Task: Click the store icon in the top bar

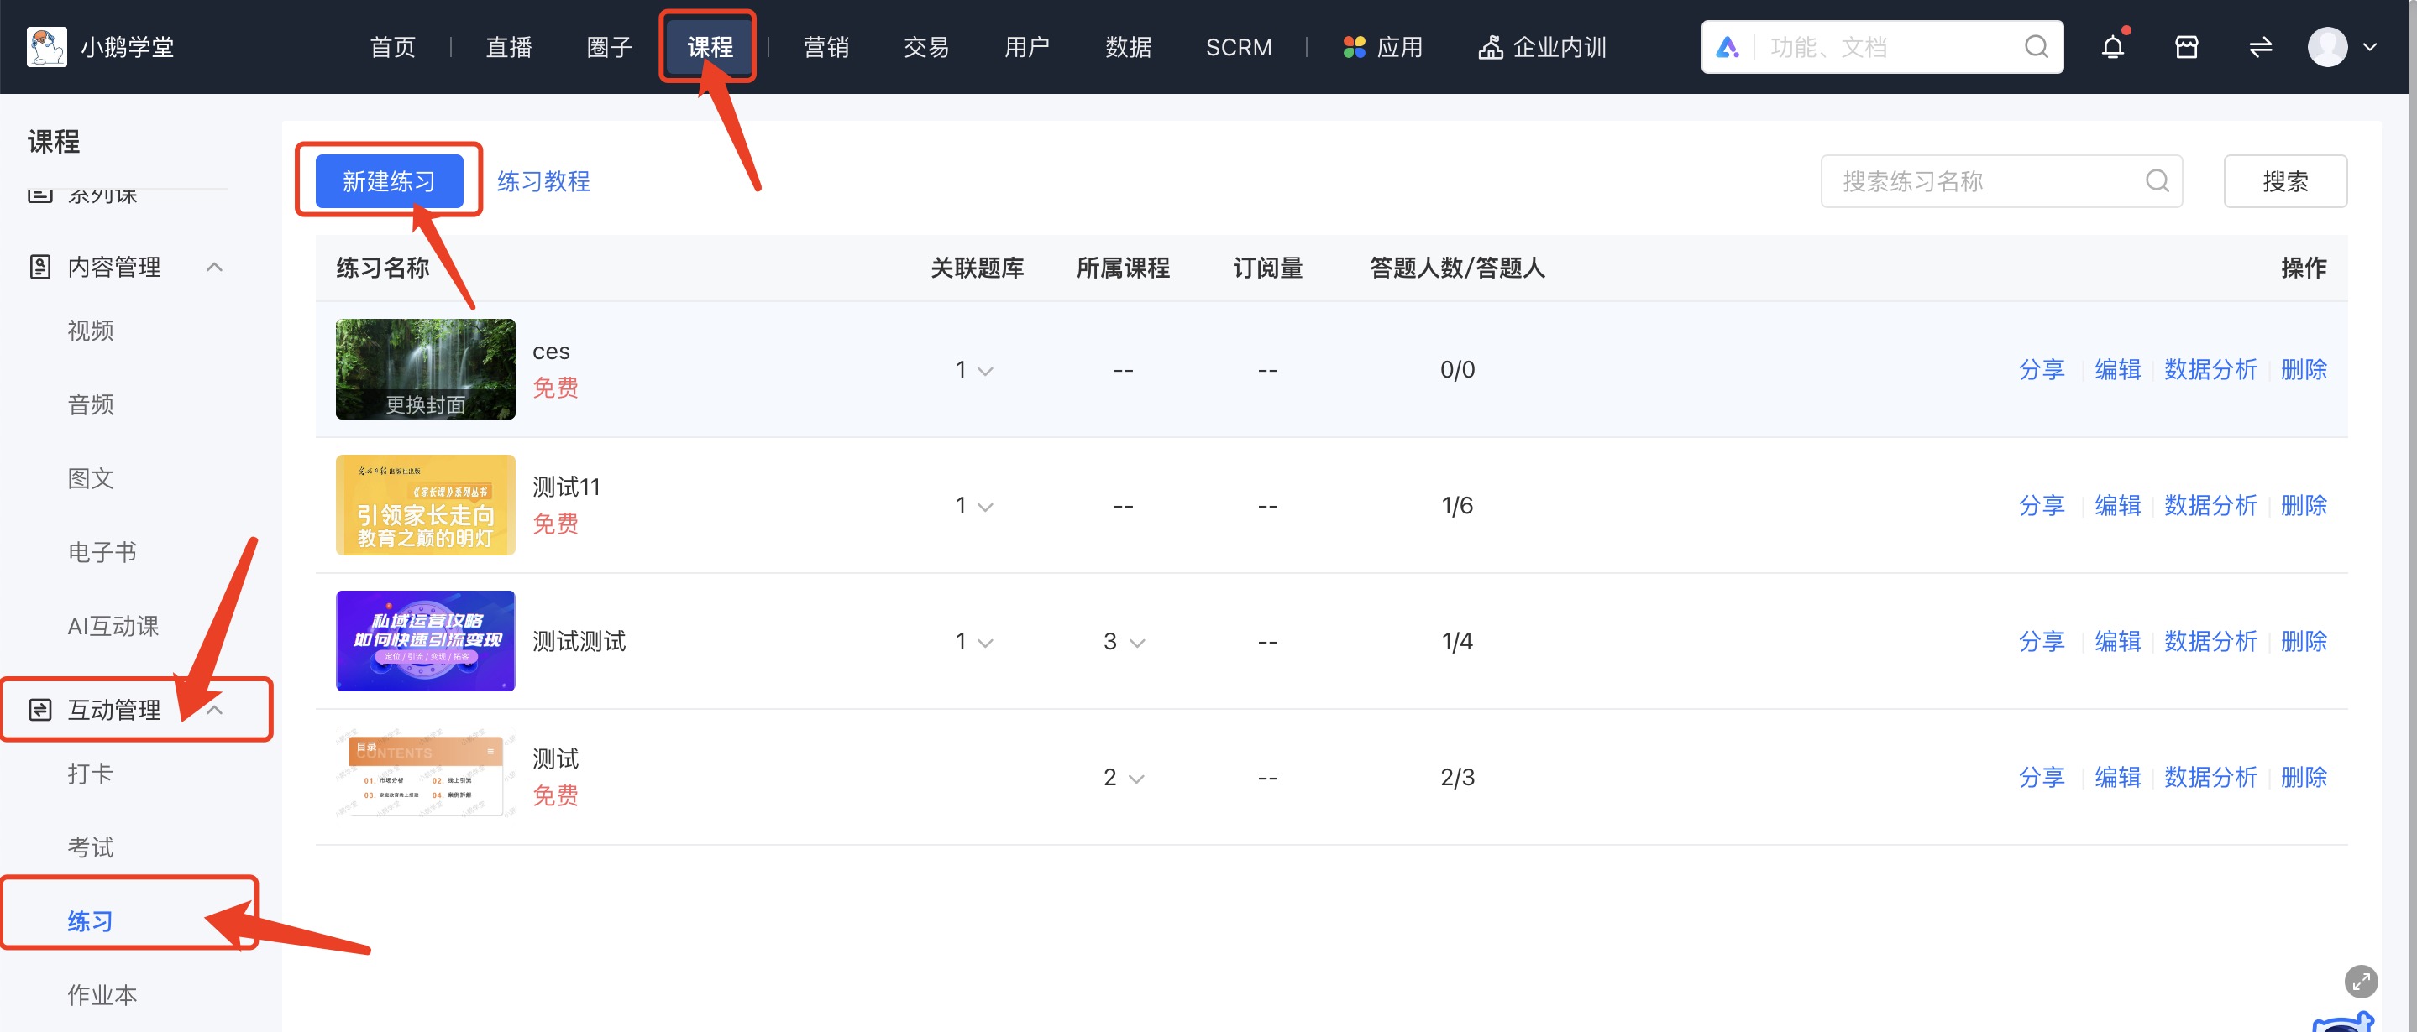Action: click(x=2186, y=46)
